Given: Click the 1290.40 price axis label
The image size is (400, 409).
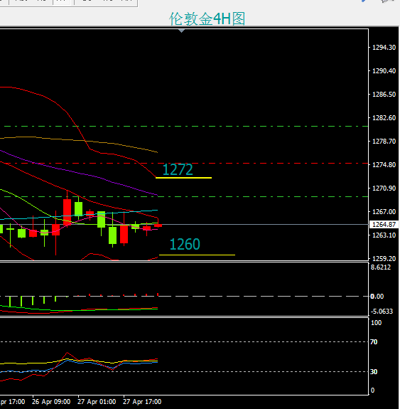Looking at the screenshot, I should (x=384, y=71).
